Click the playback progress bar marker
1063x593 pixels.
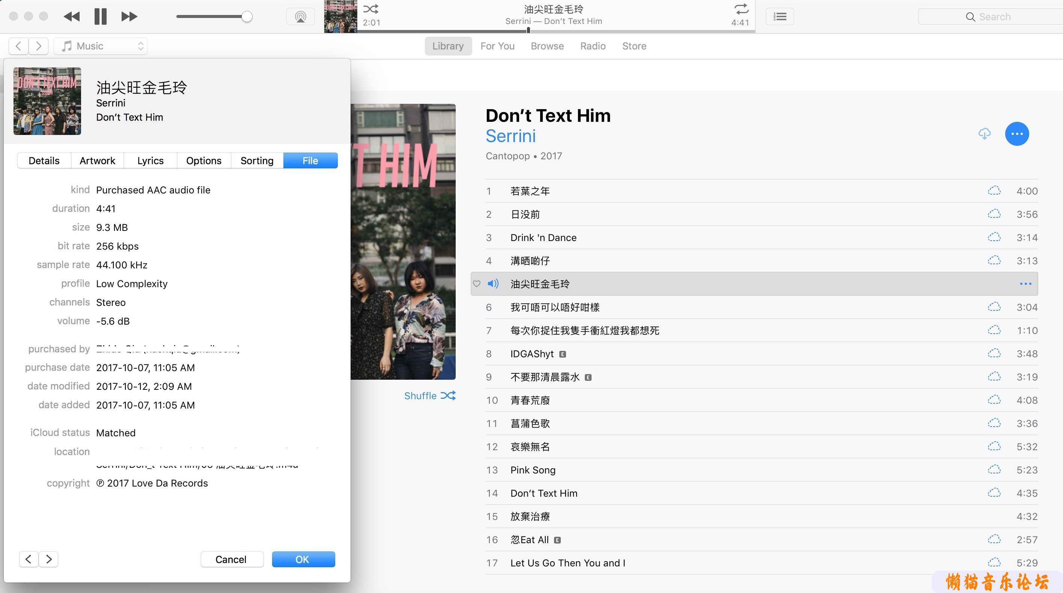(x=528, y=30)
